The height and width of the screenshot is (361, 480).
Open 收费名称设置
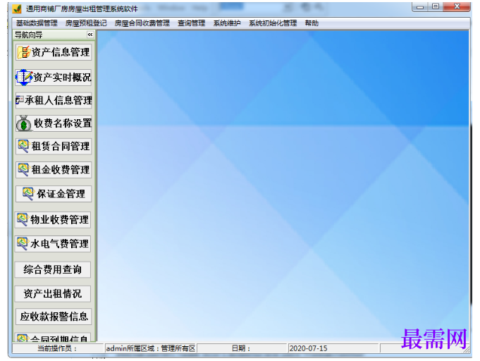tap(54, 123)
